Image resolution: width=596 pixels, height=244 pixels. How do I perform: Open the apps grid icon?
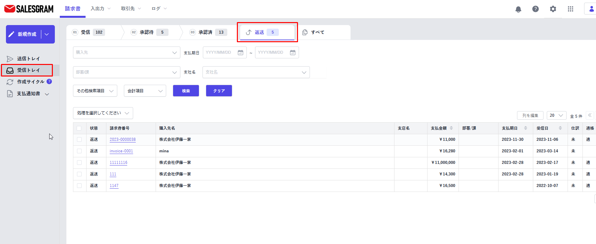(570, 9)
